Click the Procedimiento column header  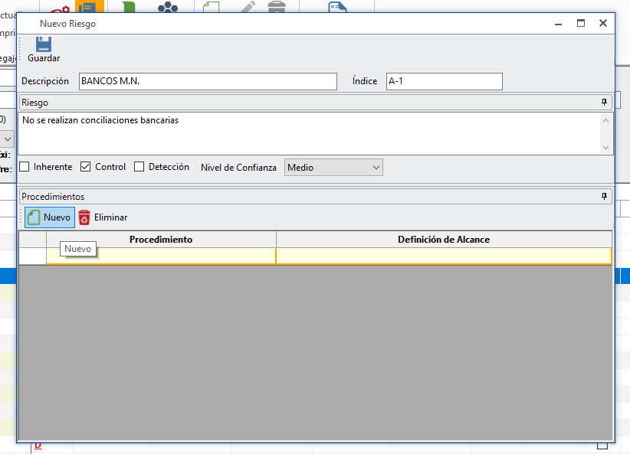point(161,240)
